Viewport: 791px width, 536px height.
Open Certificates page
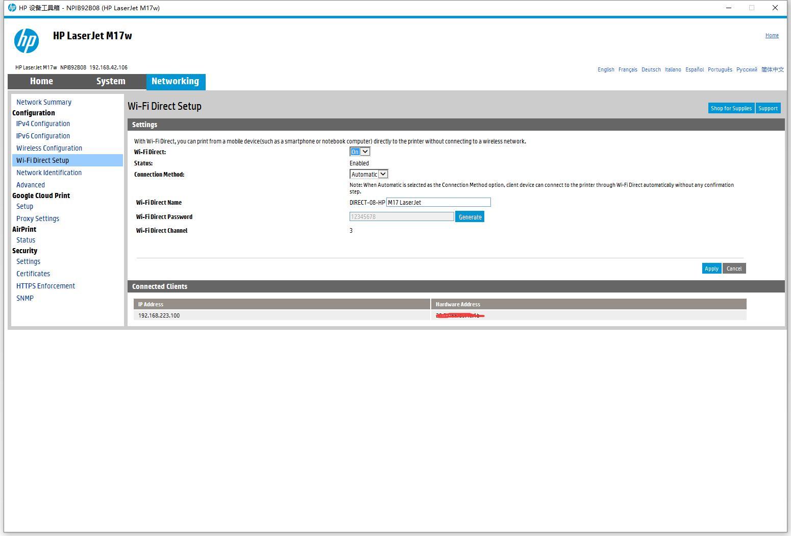pyautogui.click(x=33, y=274)
